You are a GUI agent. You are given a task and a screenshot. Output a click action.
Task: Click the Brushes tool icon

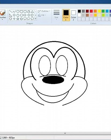(x=3, y=13)
